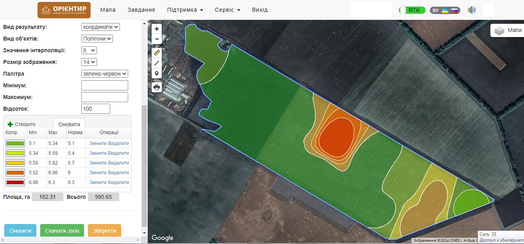
Task: Click the speaker sound icon
Action: 472,10
